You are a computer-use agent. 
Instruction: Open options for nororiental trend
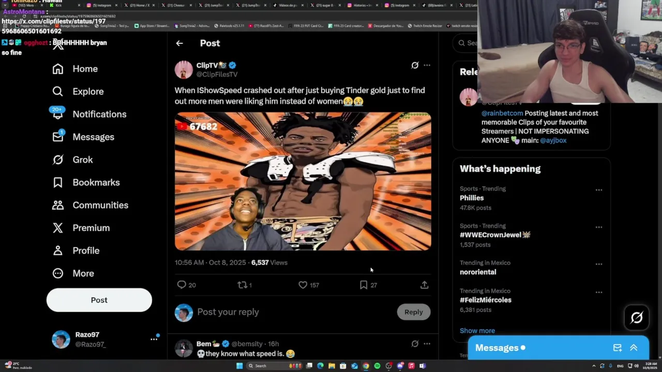tap(598, 264)
